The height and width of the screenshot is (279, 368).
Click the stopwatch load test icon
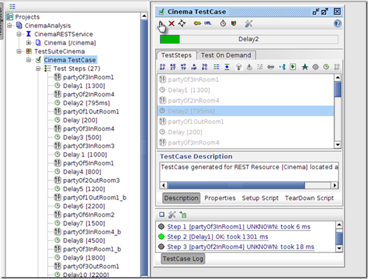tap(223, 23)
